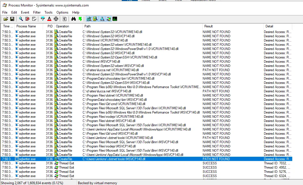Image resolution: width=303 pixels, height=185 pixels.
Task: Click the Thread Exit row with Thread ID 4952
Action: (146, 167)
